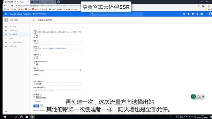Click the back arrow beside the firewall rule title
Screen dimensions: 212x119
34,20
